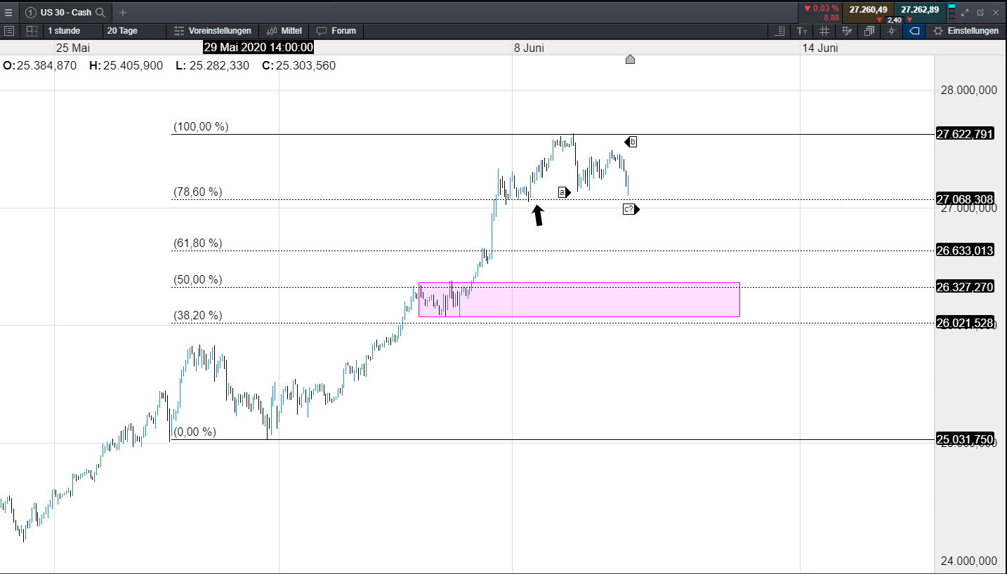Click the 26.327,270 price tag
Image resolution: width=1007 pixels, height=574 pixels.
point(965,287)
